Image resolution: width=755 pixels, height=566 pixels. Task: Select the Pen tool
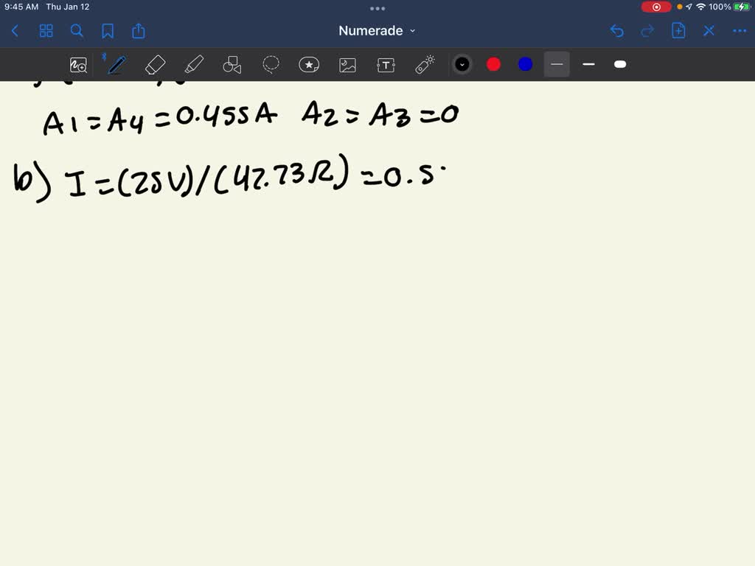point(116,65)
